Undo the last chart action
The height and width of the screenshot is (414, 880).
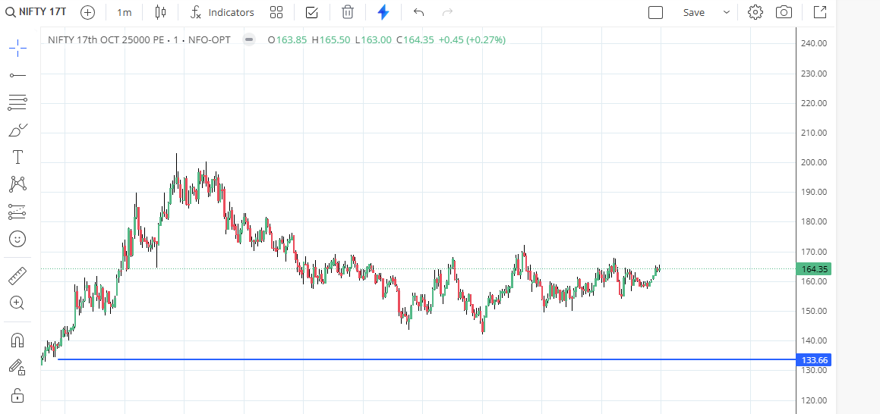pyautogui.click(x=418, y=12)
